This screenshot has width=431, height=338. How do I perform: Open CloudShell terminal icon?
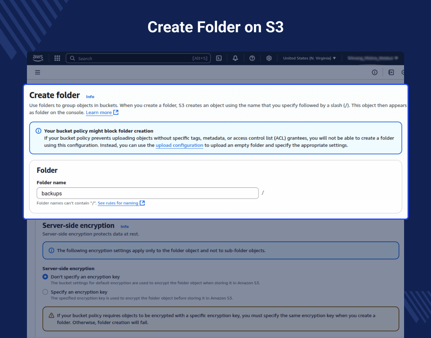click(x=219, y=58)
